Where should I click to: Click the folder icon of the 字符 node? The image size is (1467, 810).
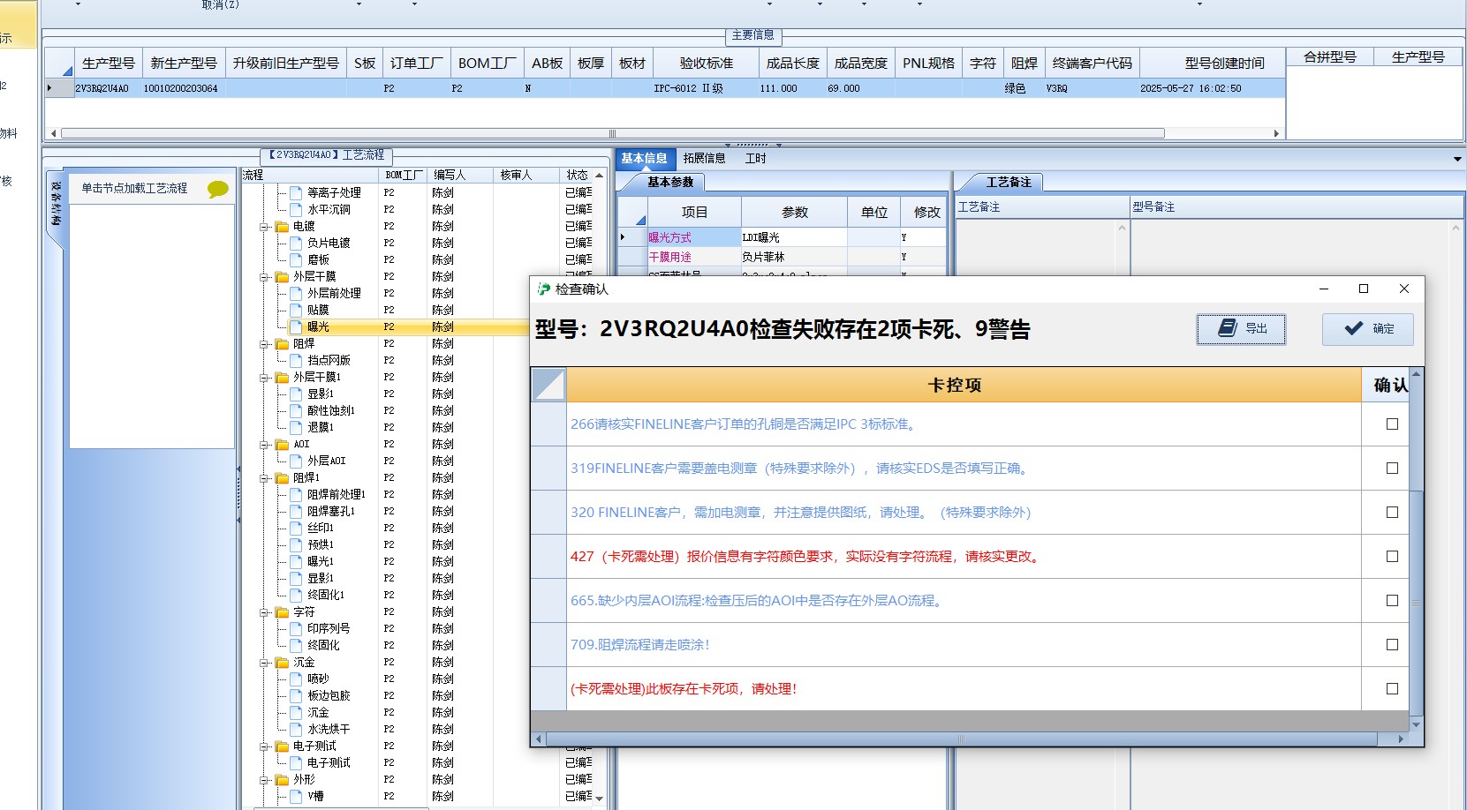(x=283, y=611)
